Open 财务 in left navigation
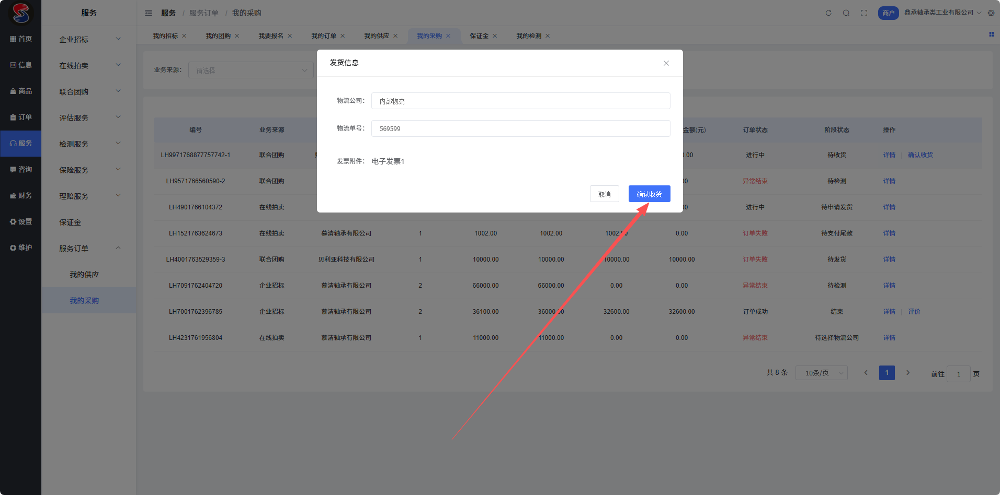 pos(21,196)
